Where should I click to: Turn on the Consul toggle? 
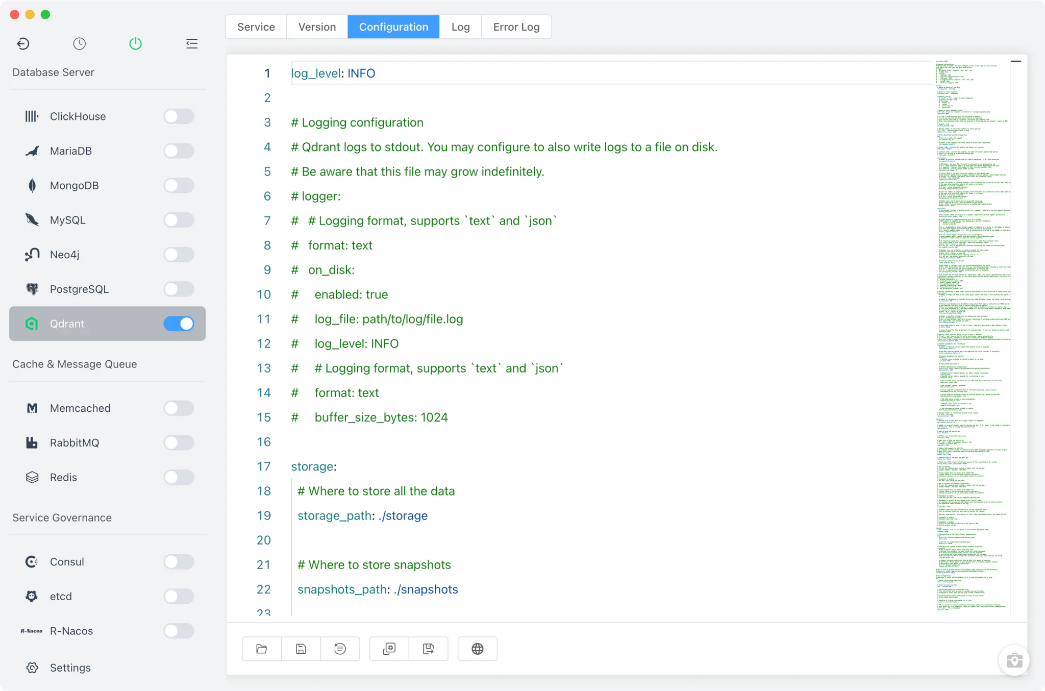[179, 562]
